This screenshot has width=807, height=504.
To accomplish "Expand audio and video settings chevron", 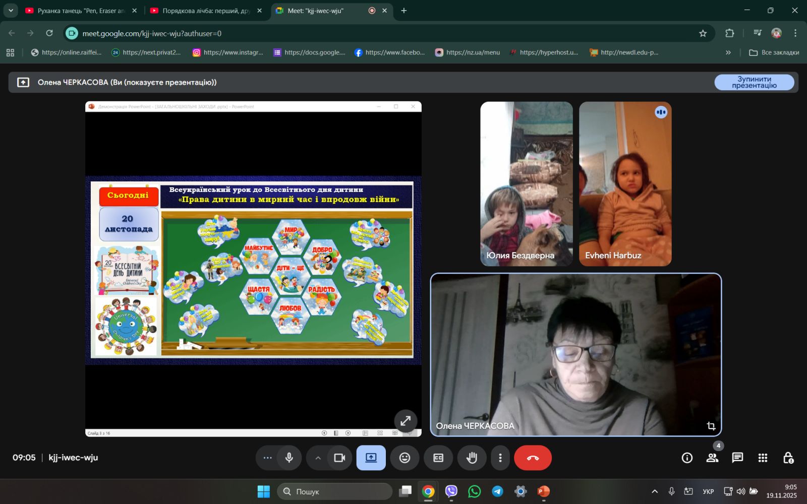I will (x=318, y=458).
